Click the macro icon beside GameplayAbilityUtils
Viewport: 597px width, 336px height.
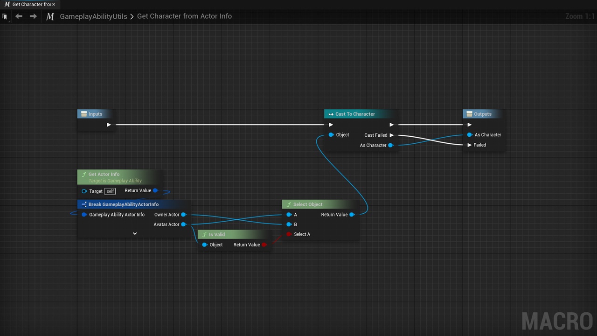50,16
